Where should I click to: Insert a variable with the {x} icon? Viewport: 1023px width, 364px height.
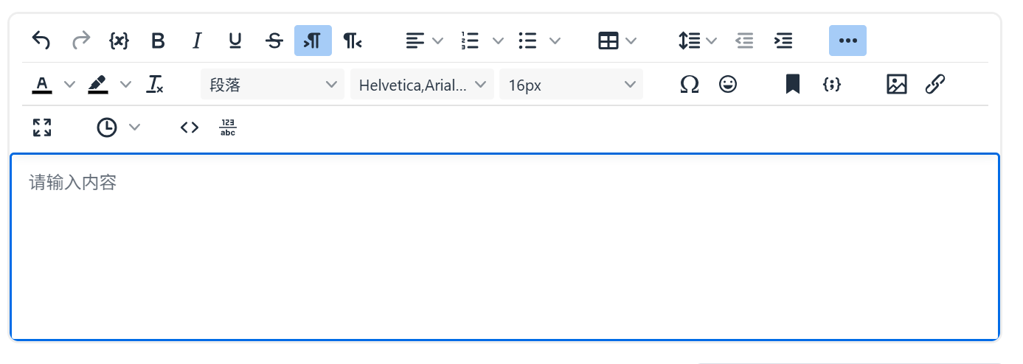pyautogui.click(x=119, y=41)
